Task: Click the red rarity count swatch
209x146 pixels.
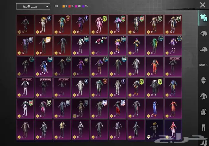Action: pyautogui.click(x=70, y=6)
